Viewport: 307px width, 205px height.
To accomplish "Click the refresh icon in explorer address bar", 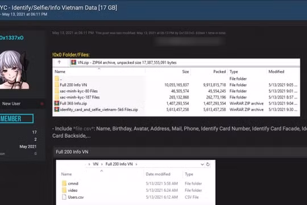I will [x=208, y=164].
